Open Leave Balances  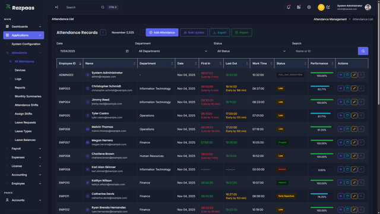point(25,140)
